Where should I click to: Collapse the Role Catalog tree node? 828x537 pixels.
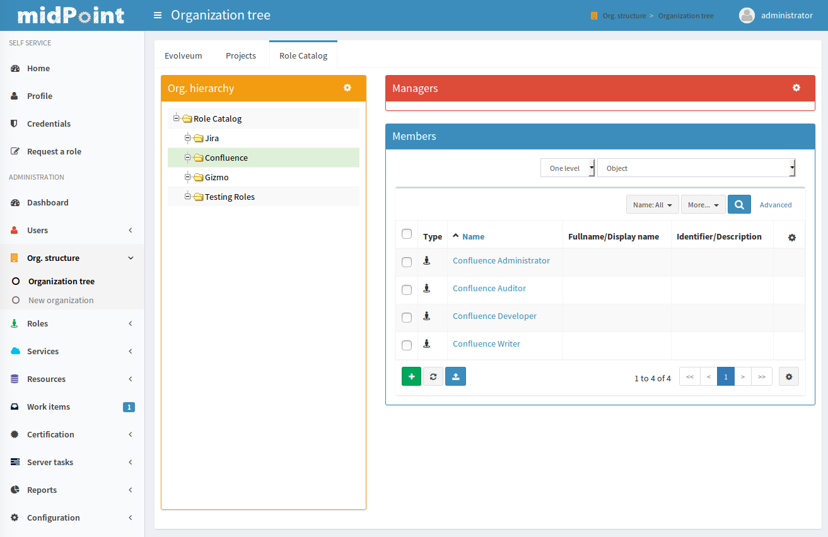(177, 118)
